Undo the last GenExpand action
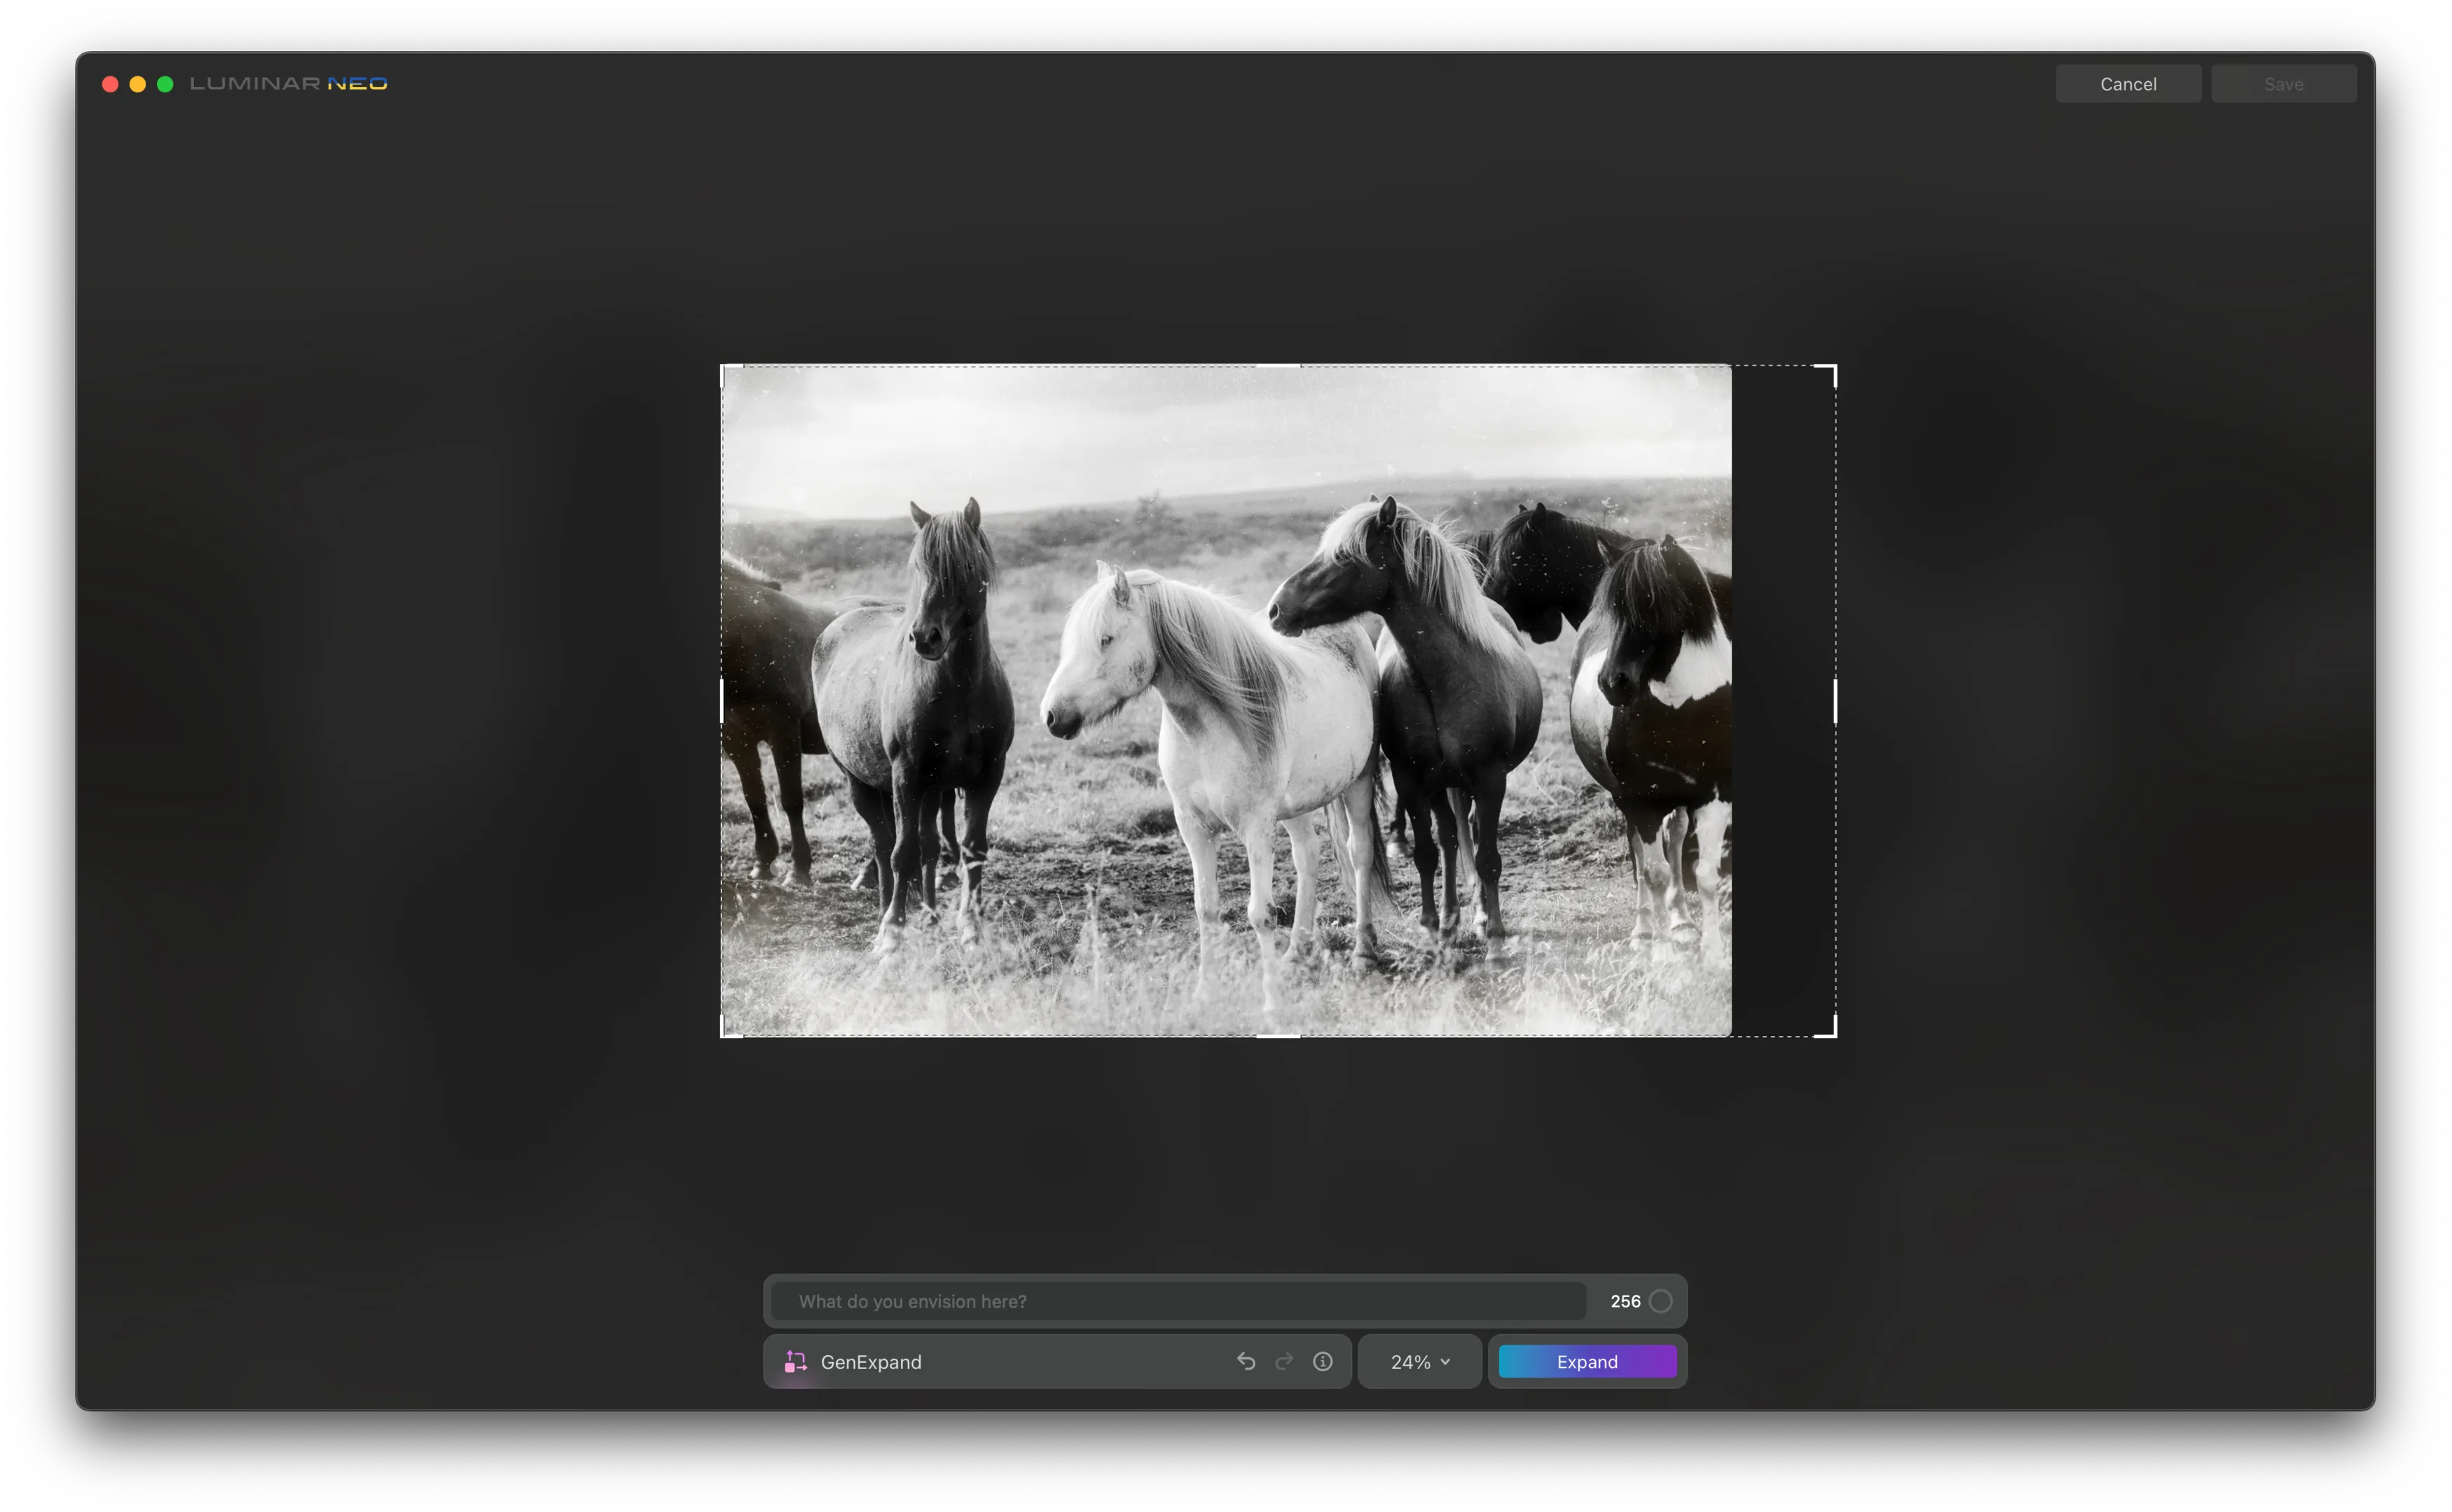 click(1246, 1361)
